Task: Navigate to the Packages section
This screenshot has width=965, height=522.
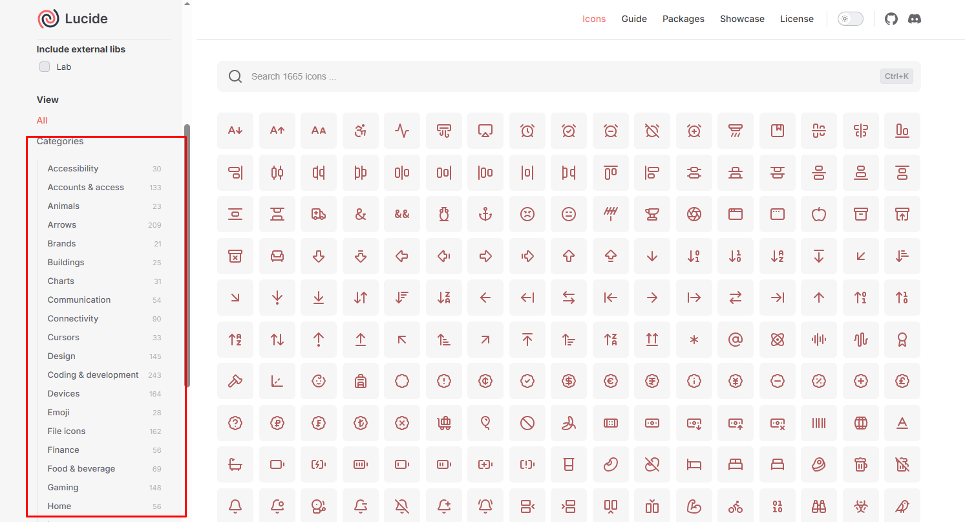Action: click(683, 19)
